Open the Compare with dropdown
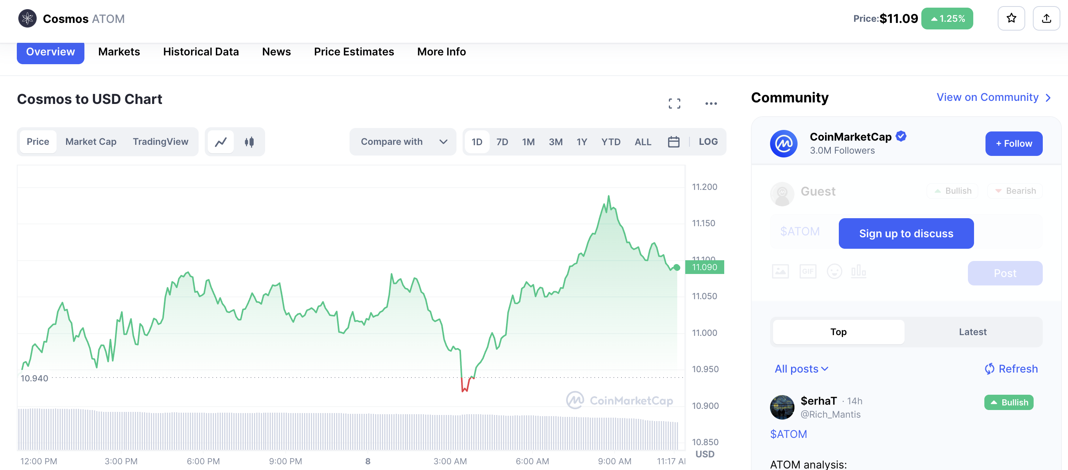 click(403, 142)
